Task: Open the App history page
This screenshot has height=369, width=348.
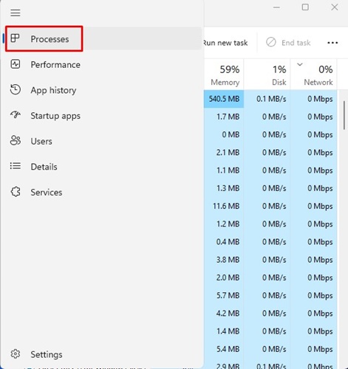Action: (x=53, y=90)
